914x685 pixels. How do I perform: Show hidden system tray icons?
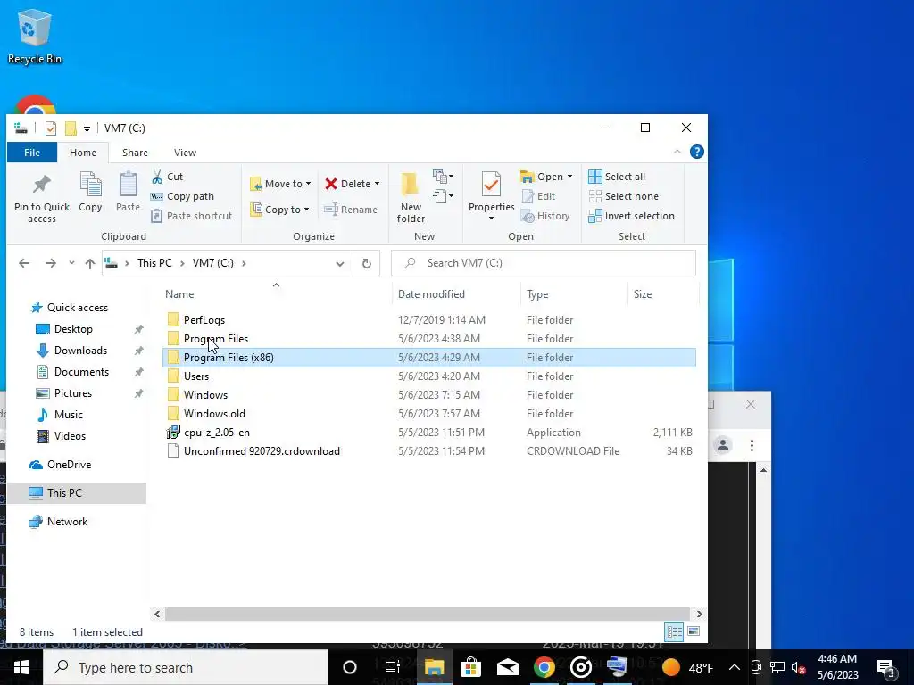pyautogui.click(x=735, y=667)
